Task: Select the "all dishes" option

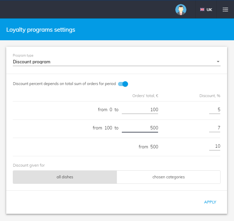Action: (65, 177)
